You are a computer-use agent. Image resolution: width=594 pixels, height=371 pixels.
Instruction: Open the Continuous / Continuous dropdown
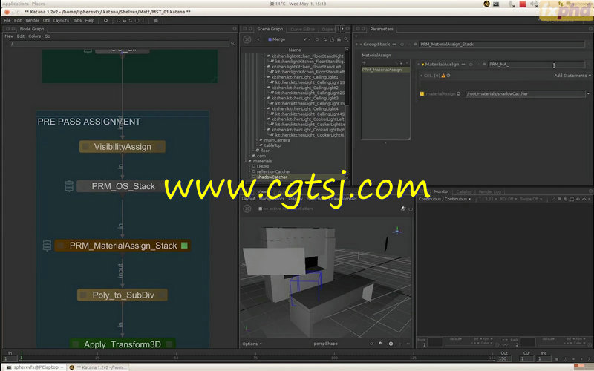coord(445,199)
